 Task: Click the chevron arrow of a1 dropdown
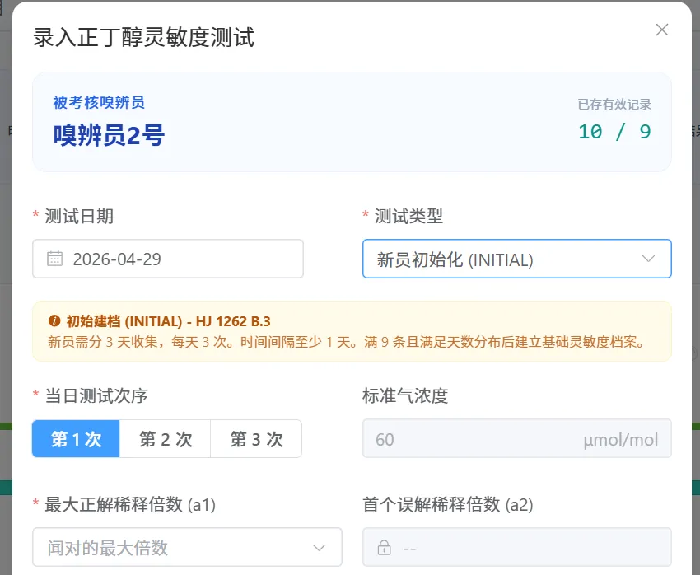[x=319, y=548]
